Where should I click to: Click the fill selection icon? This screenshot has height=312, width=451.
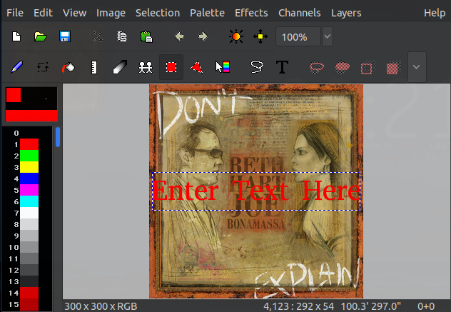[394, 68]
